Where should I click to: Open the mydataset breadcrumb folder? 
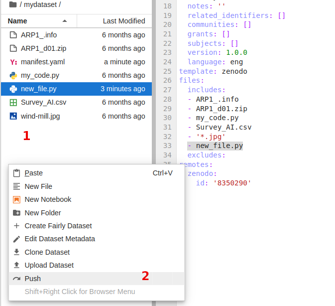(40, 4)
